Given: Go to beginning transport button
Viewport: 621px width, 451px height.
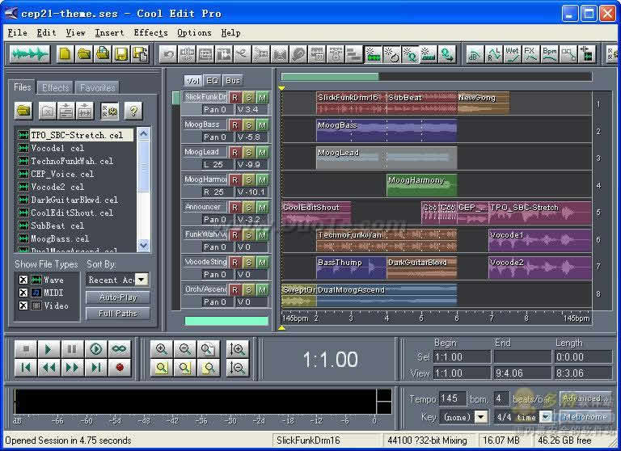Looking at the screenshot, I should click(26, 368).
